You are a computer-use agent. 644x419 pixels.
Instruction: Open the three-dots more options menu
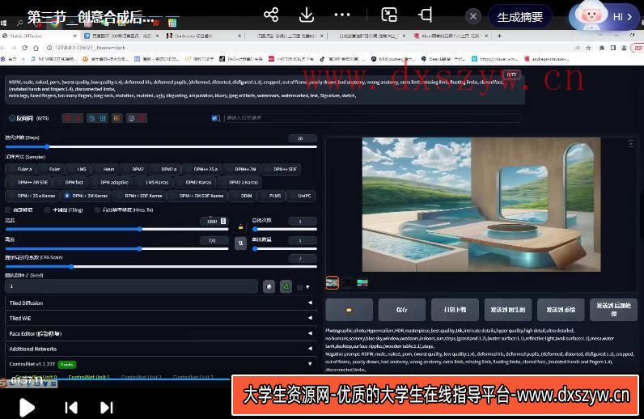pyautogui.click(x=341, y=15)
